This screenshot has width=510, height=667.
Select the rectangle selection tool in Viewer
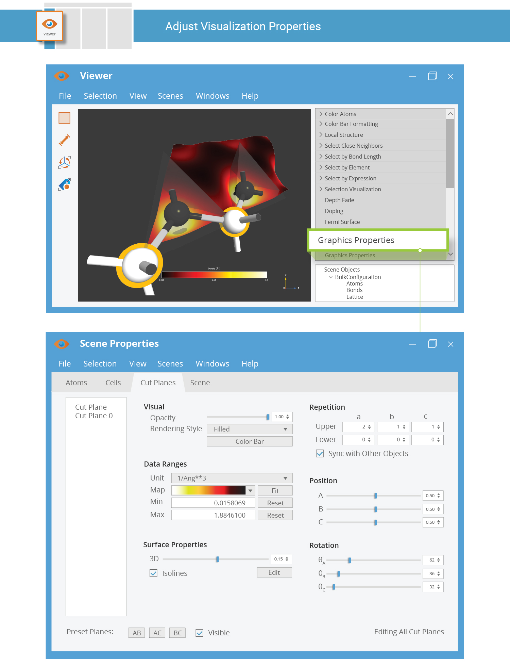(x=64, y=118)
